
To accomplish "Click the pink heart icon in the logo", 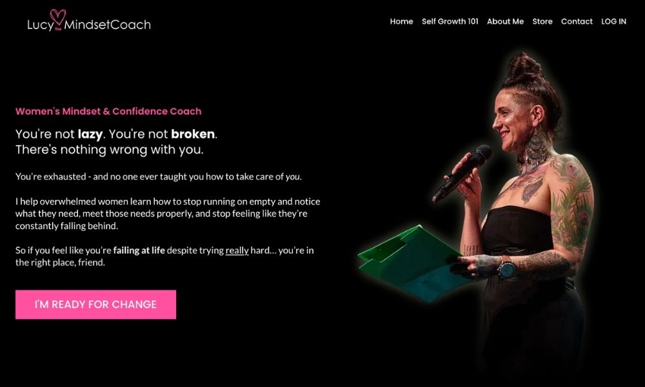I will (58, 17).
